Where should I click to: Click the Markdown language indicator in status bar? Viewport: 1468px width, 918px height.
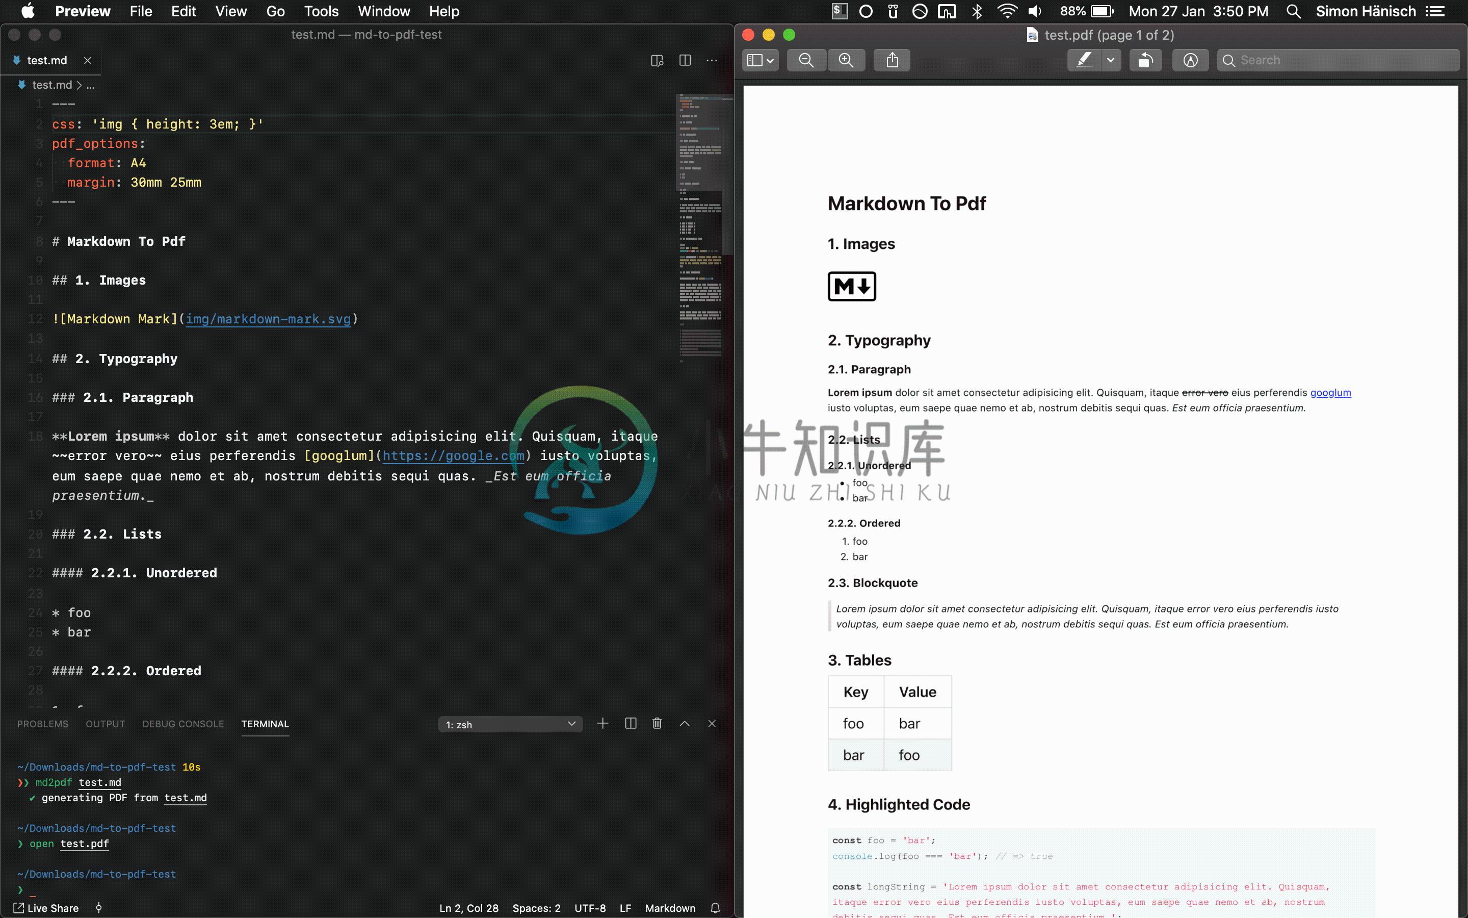(670, 907)
